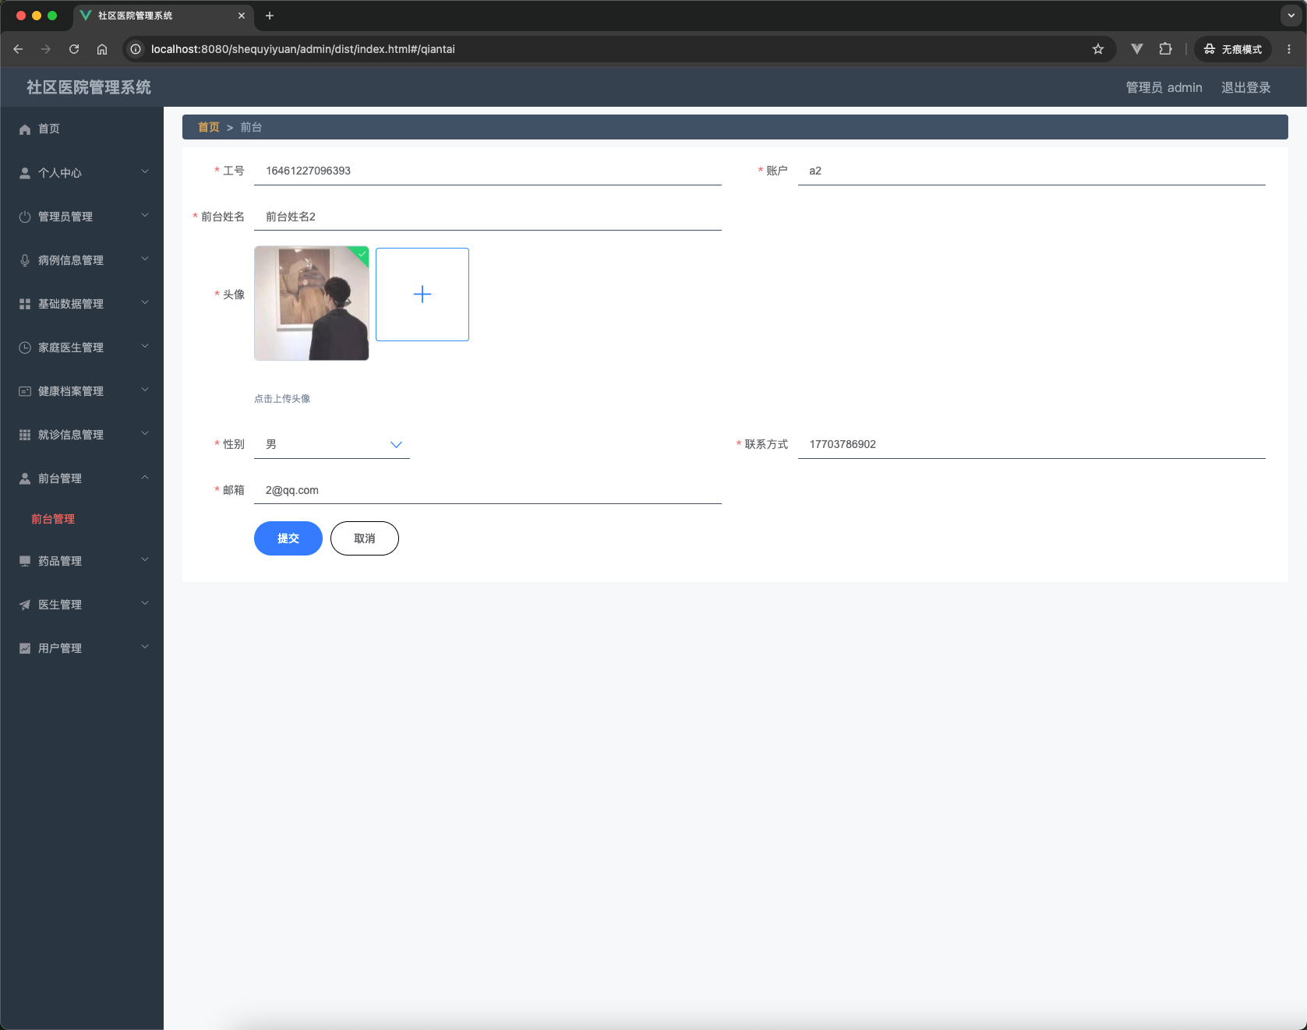Screen dimensions: 1307x1030
Task: Expand the 家庭医生管理 menu chevron
Action: [x=145, y=346]
